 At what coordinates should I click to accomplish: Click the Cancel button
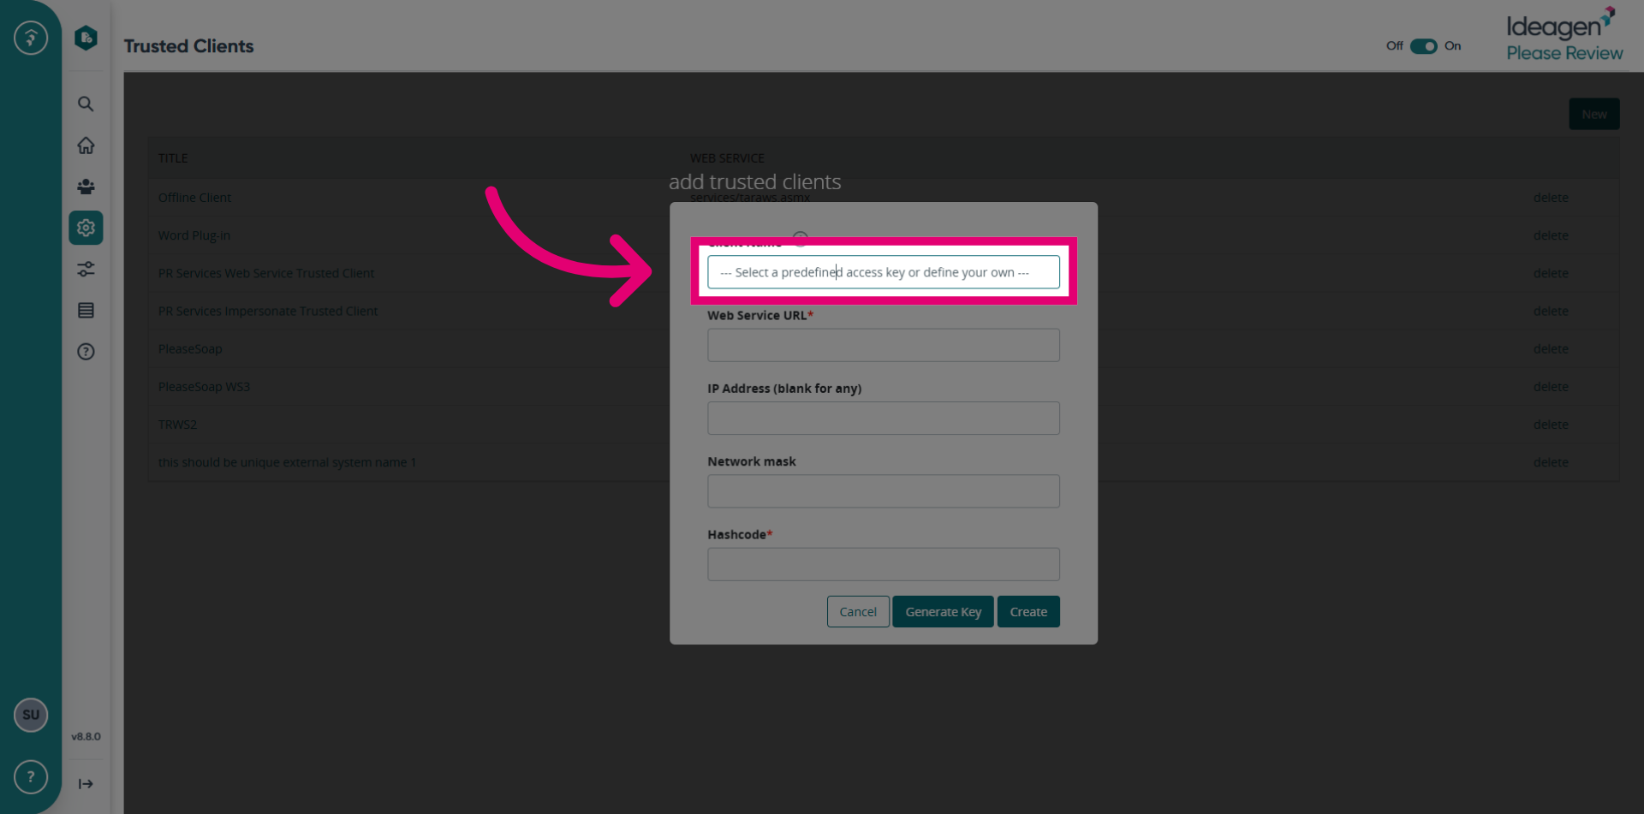858,611
